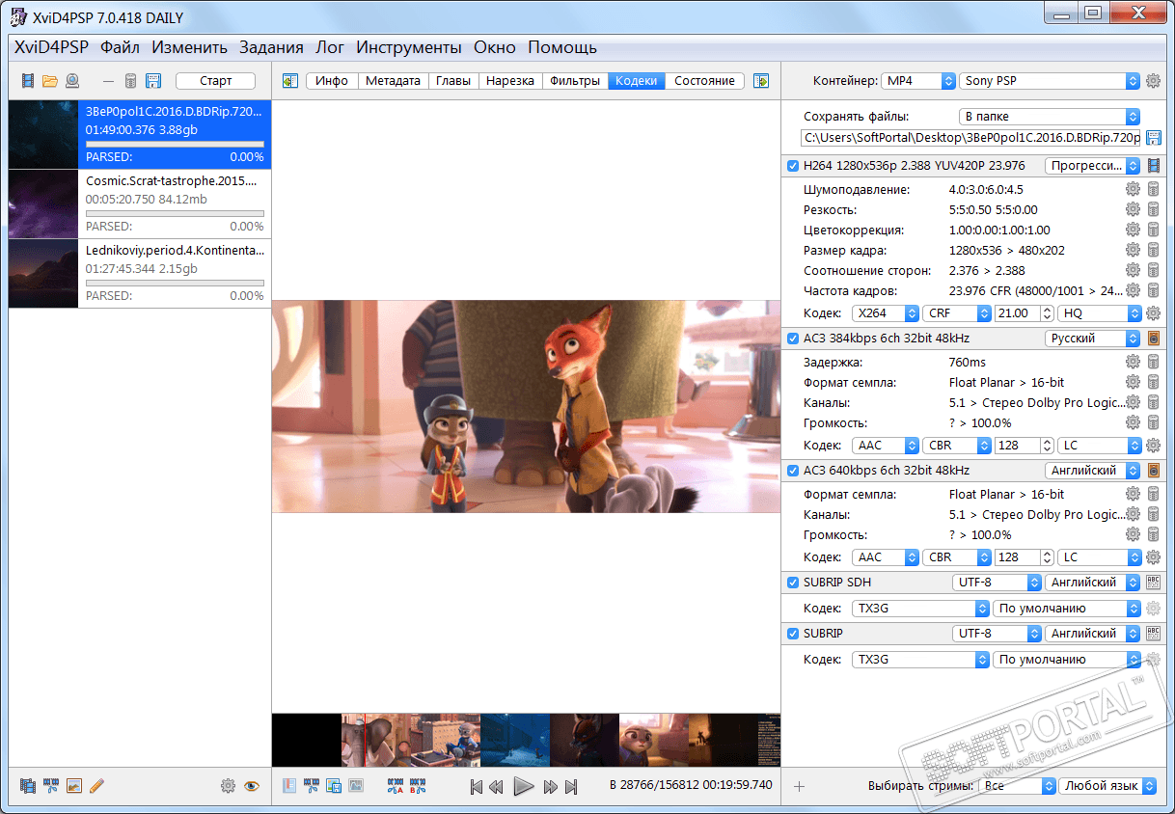The height and width of the screenshot is (814, 1175).
Task: Click the webcam capture icon
Action: [71, 81]
